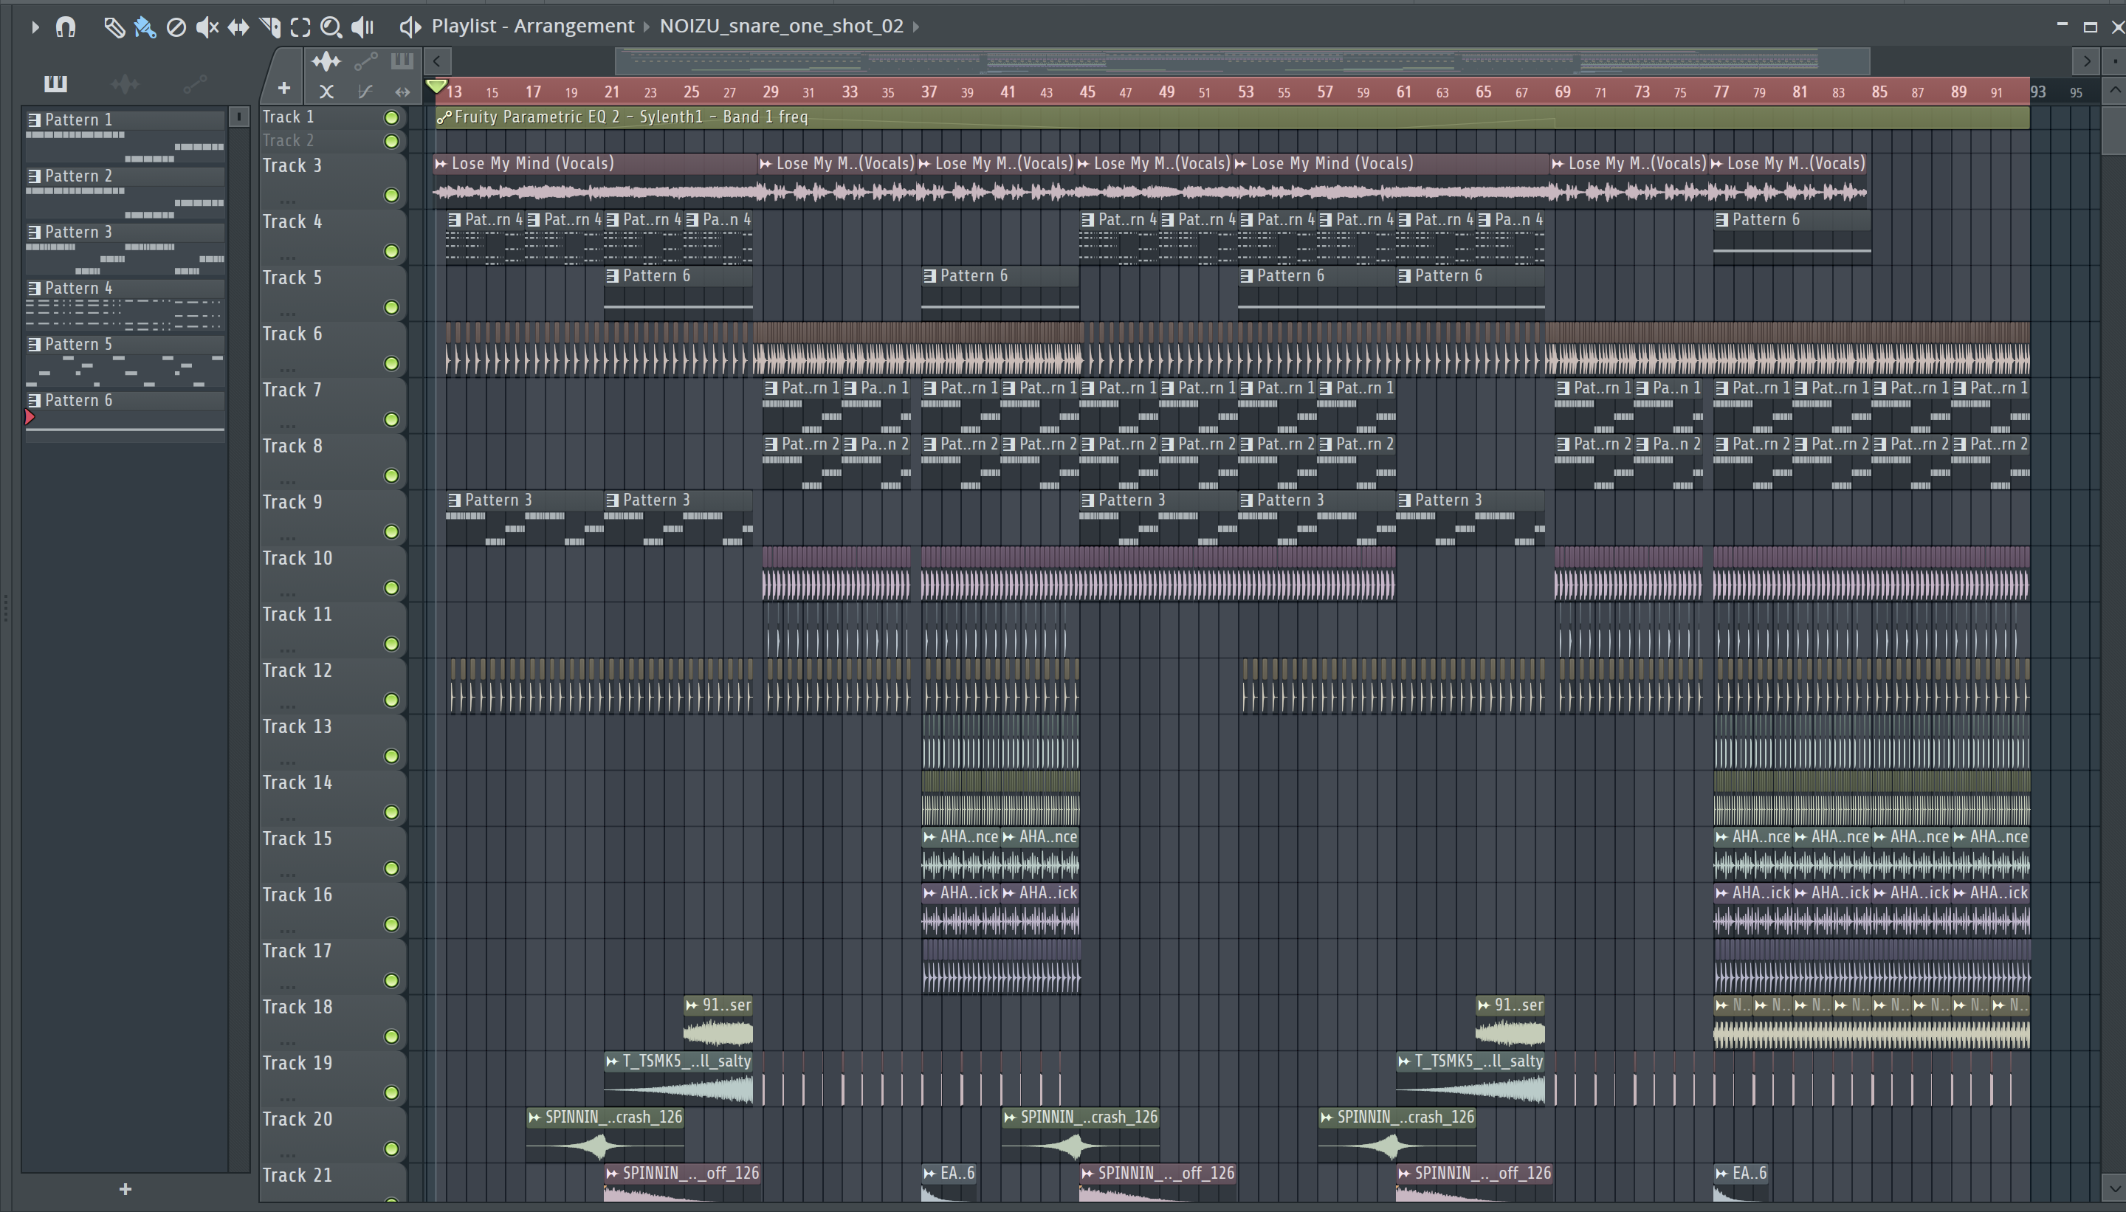Select the Mute tool

(207, 27)
